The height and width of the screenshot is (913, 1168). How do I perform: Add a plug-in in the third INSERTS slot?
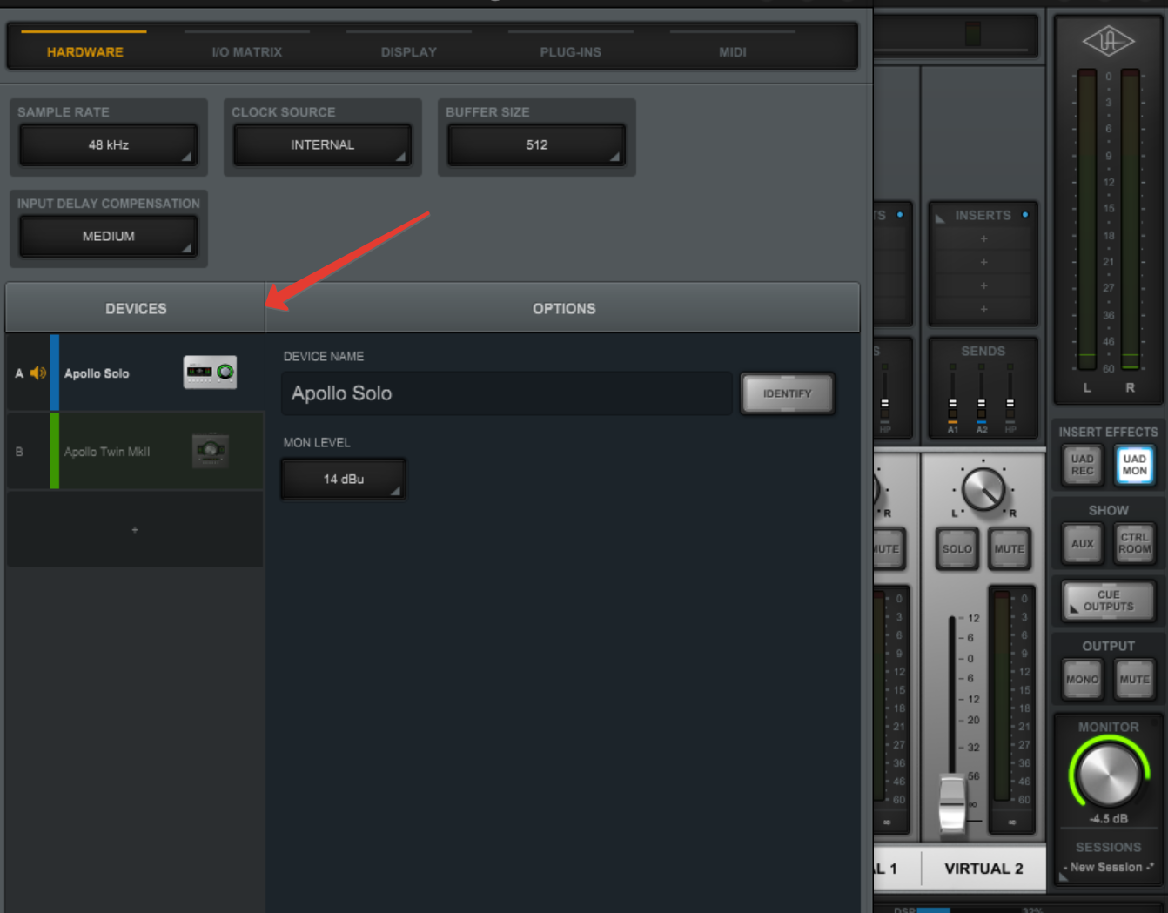(983, 285)
